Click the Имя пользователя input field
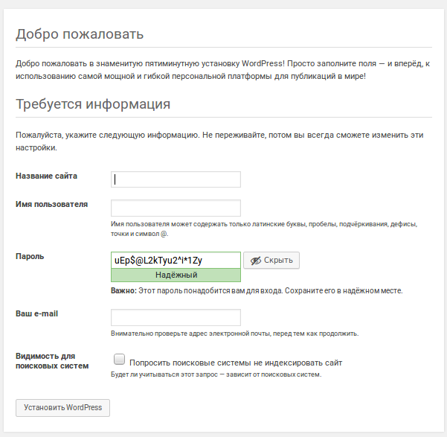 click(176, 208)
